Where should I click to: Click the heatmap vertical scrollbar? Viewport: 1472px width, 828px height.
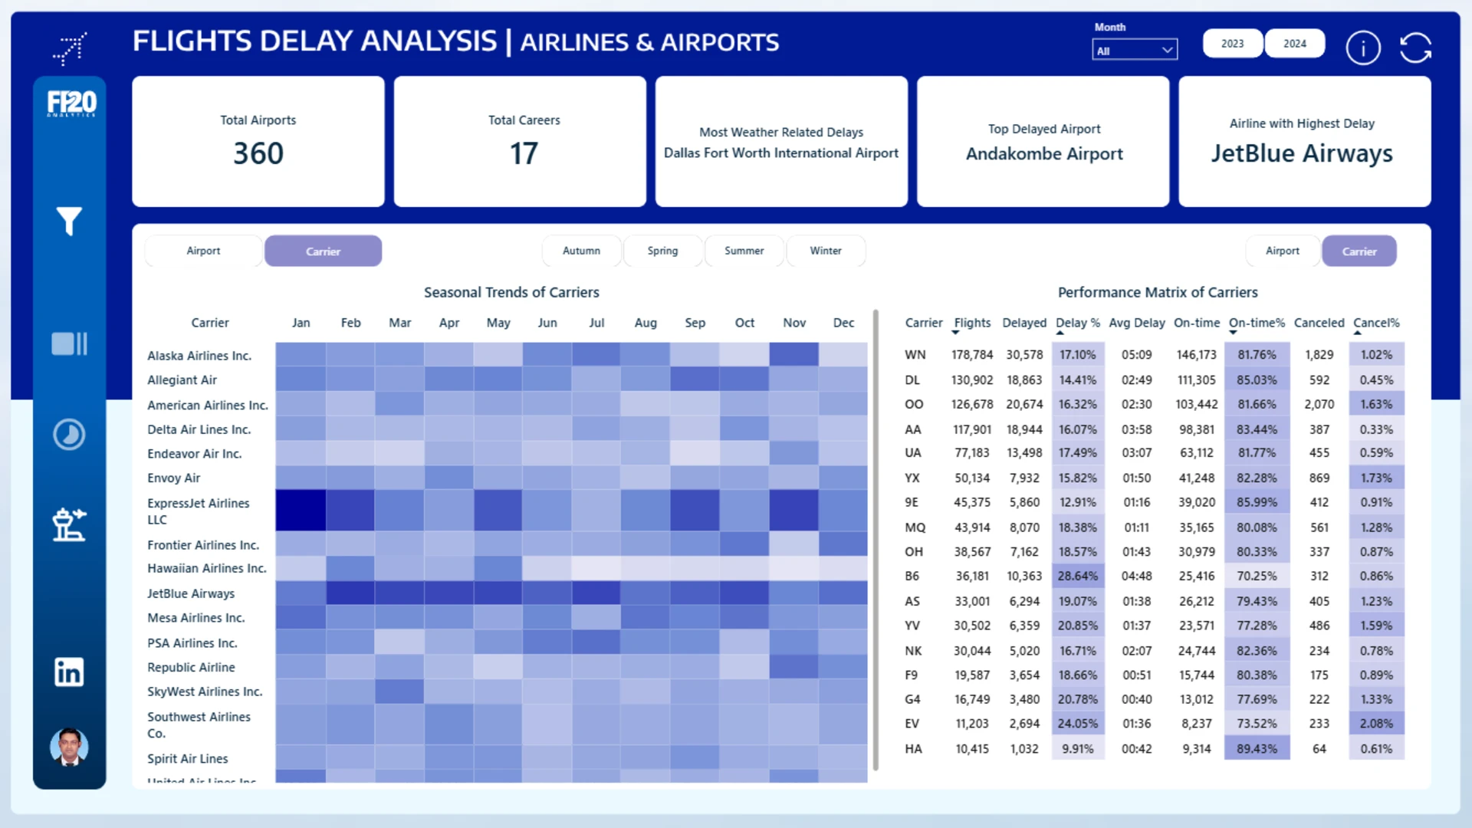click(876, 540)
